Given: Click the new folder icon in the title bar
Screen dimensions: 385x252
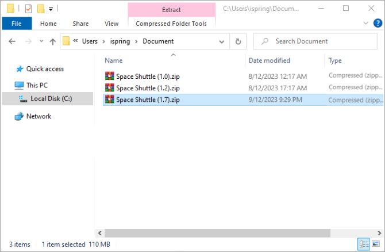Looking at the screenshot, I should 40,9.
